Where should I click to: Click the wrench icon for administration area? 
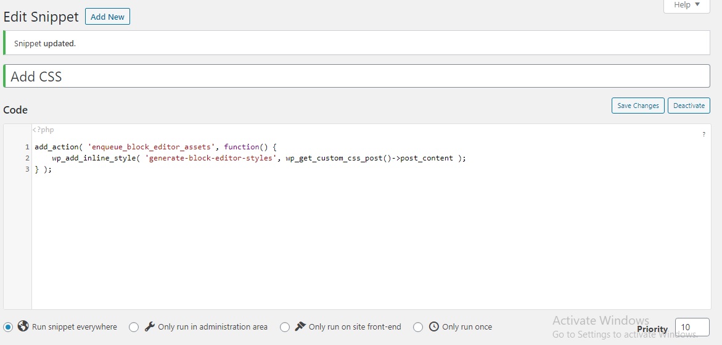click(x=149, y=326)
